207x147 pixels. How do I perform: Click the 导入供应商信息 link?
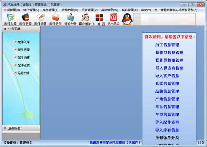click(x=169, y=68)
